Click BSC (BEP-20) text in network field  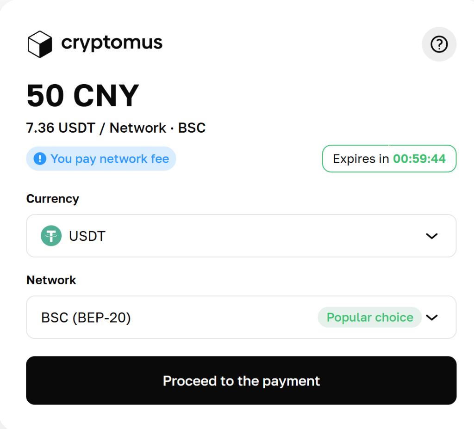click(x=86, y=318)
